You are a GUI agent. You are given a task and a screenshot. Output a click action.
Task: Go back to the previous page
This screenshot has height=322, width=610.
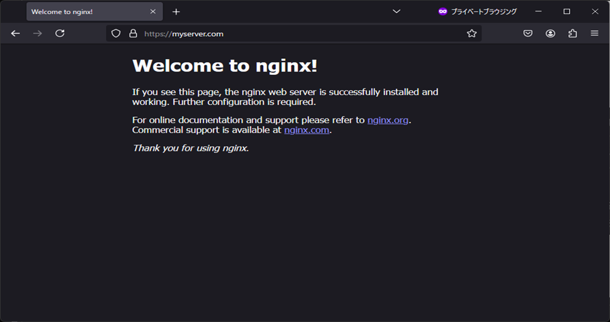point(15,33)
